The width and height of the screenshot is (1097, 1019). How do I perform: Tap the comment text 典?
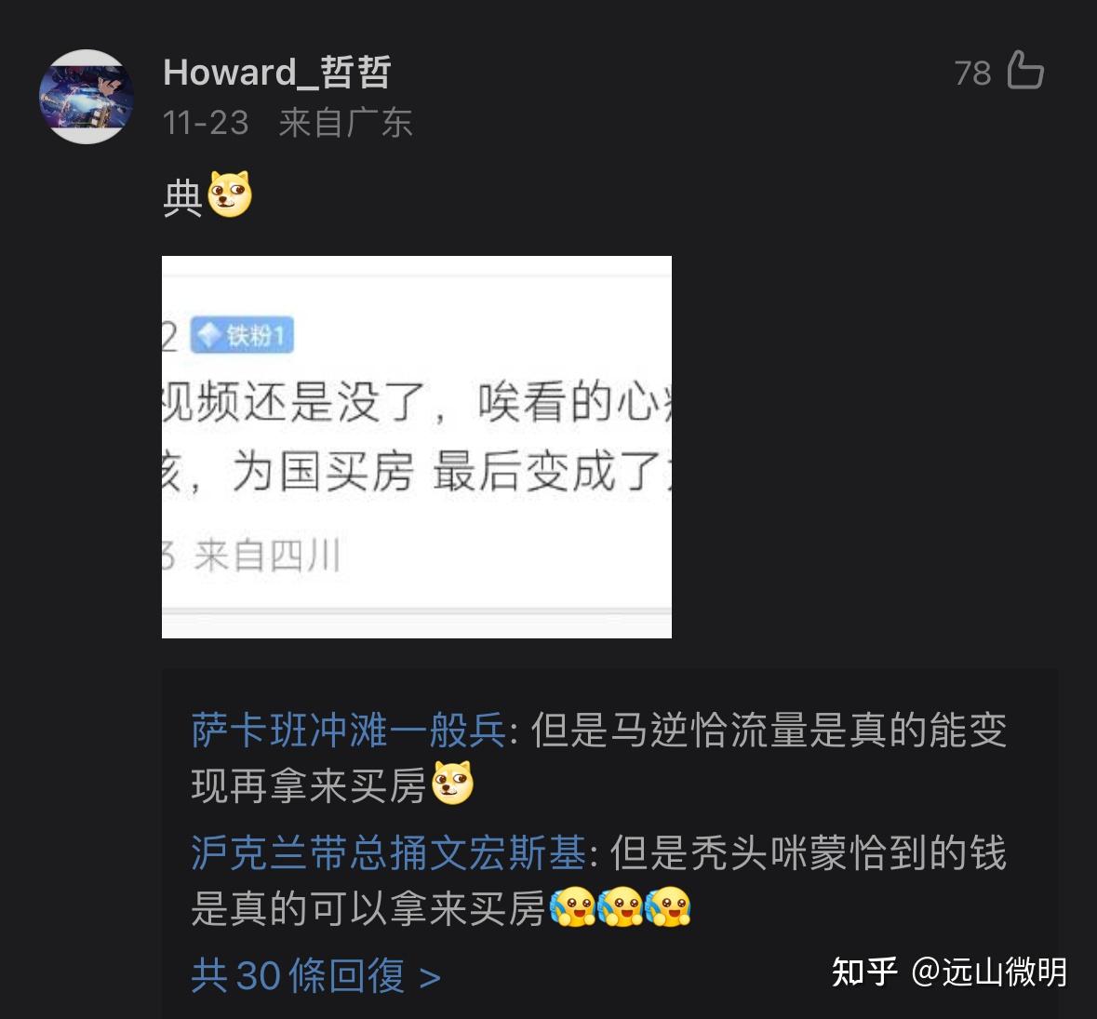pyautogui.click(x=182, y=197)
